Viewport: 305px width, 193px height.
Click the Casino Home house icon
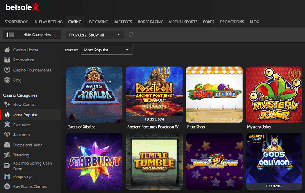pos(7,50)
